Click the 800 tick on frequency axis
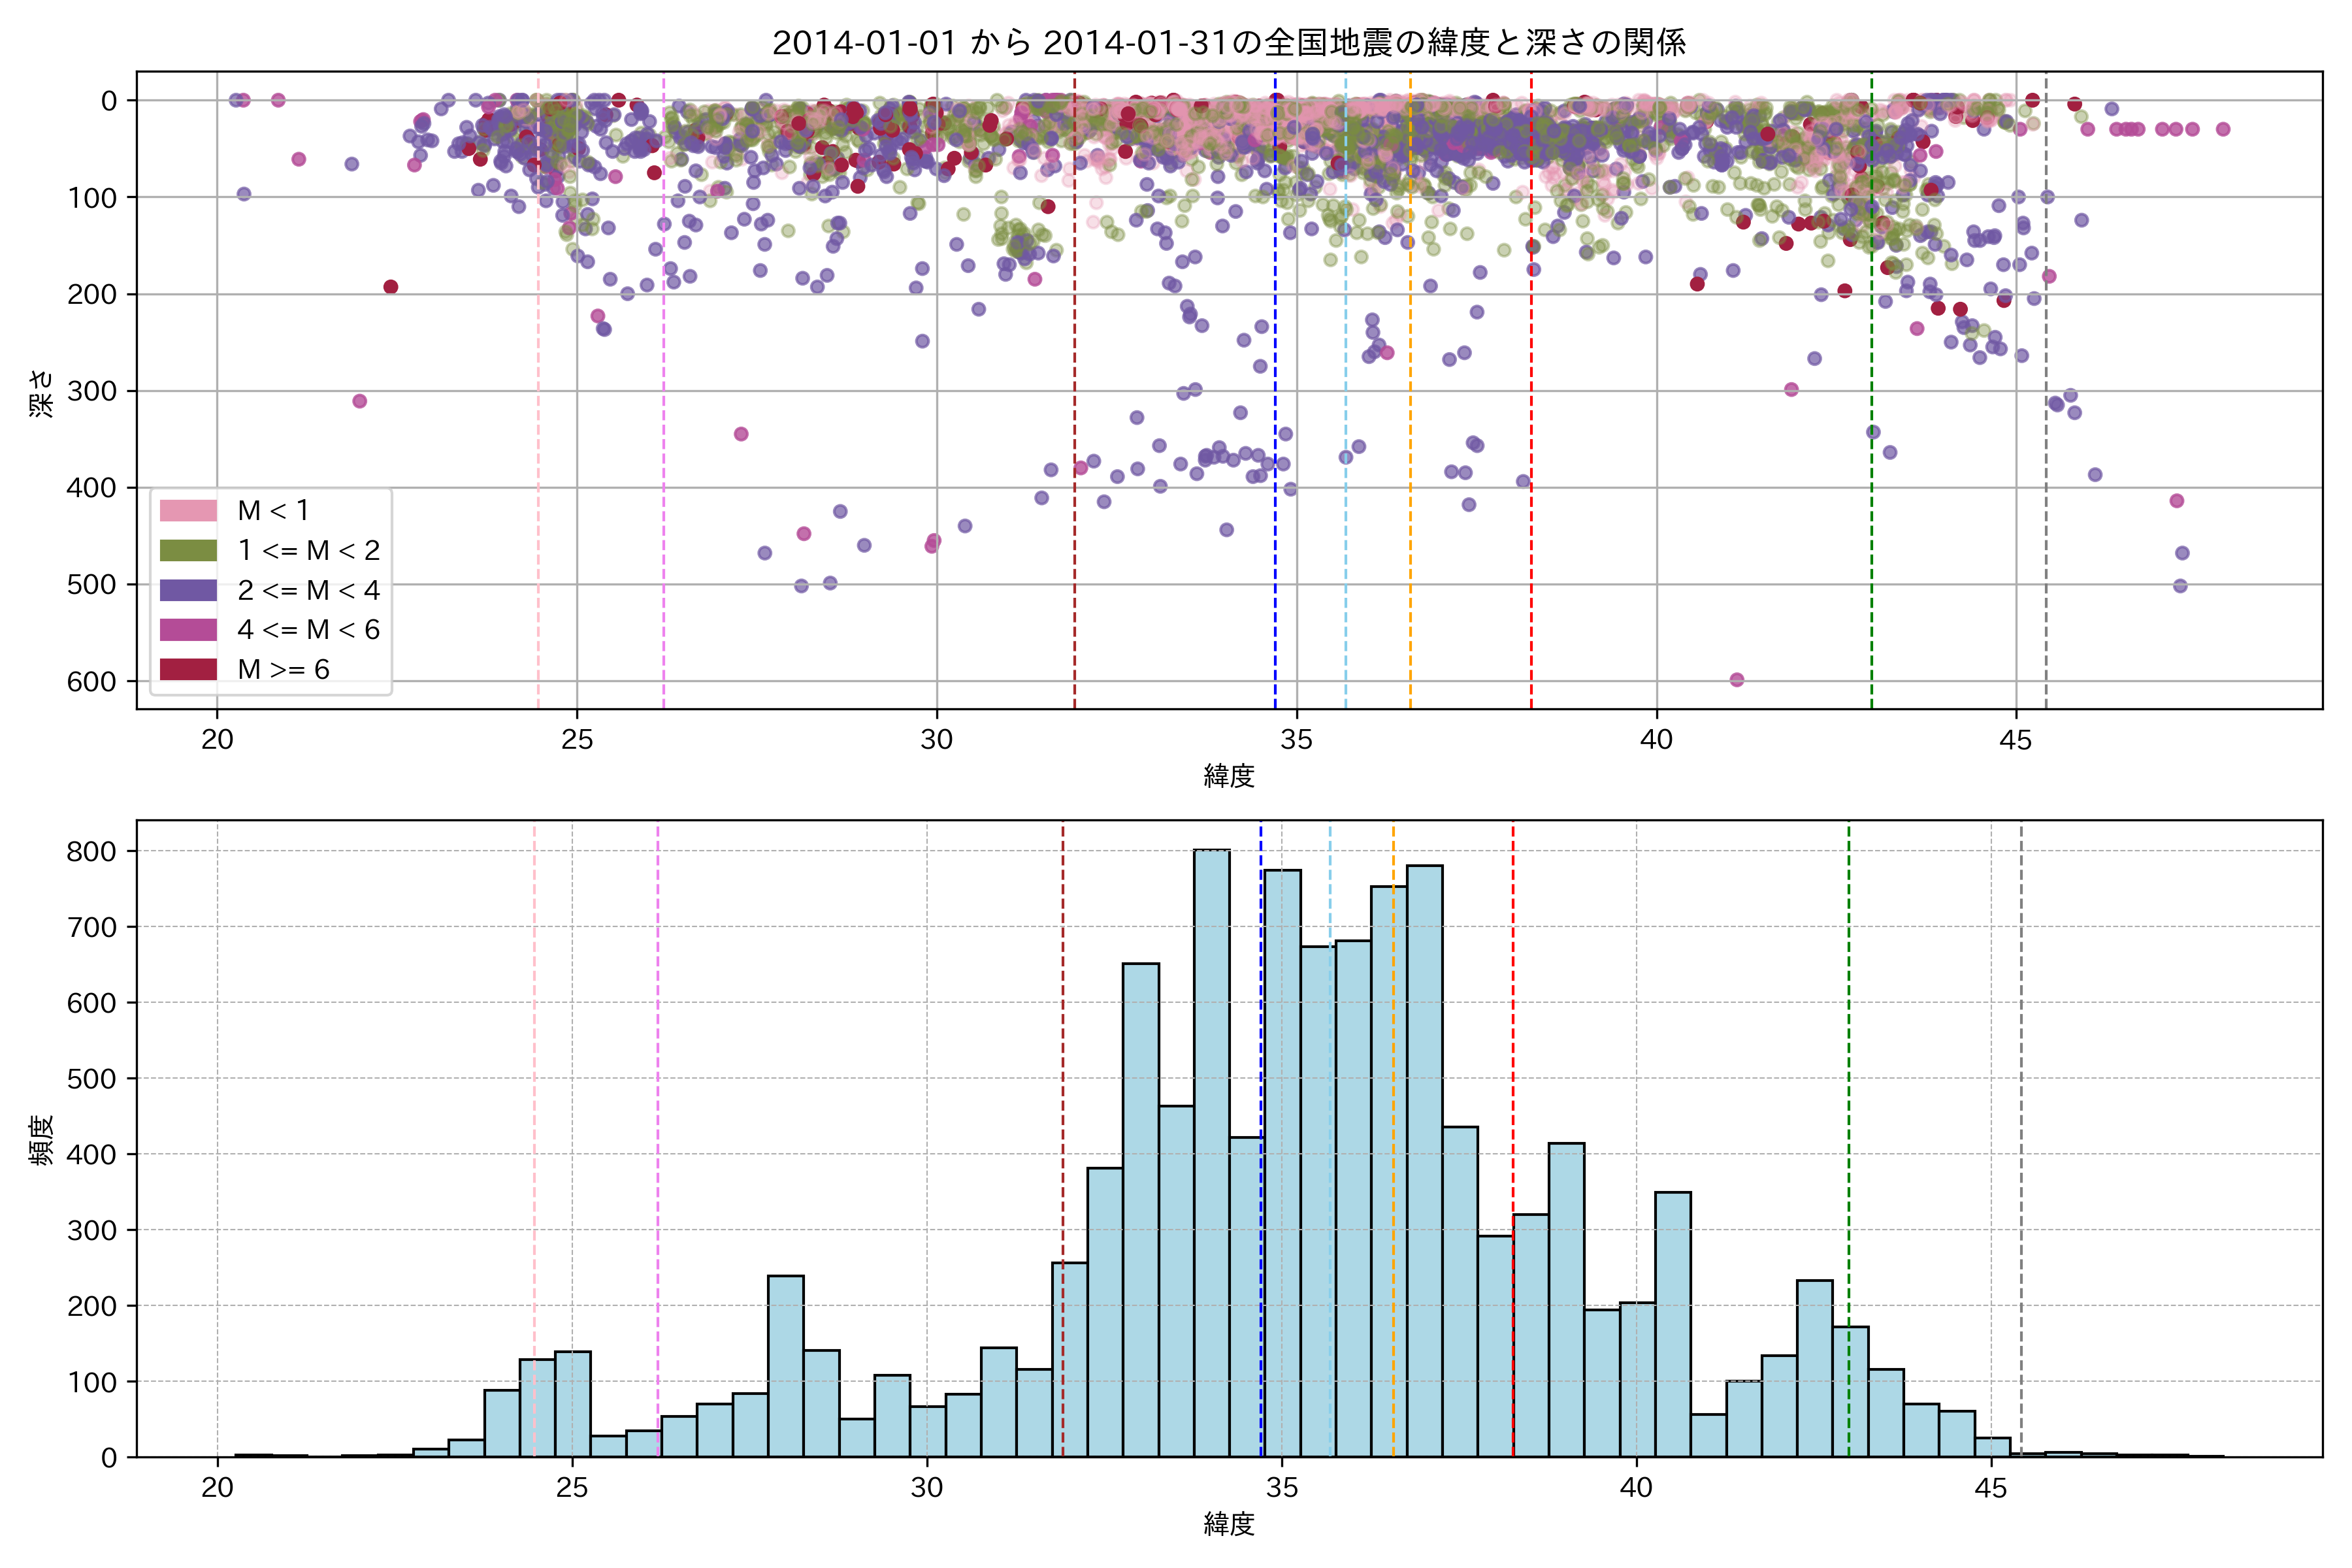 tap(91, 852)
